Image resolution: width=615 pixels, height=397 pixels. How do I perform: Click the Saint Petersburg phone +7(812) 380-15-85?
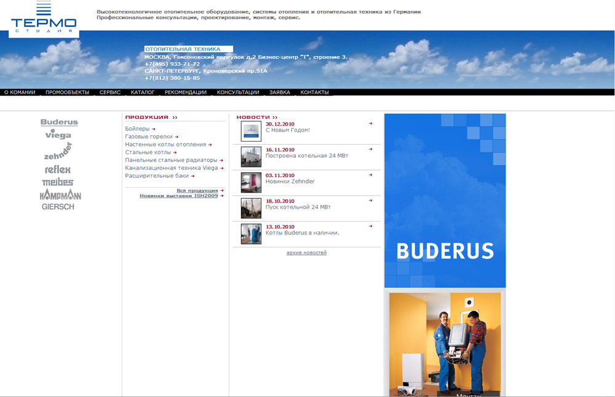(172, 78)
